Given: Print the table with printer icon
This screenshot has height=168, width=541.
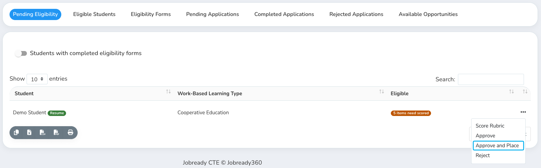Looking at the screenshot, I should 70,133.
